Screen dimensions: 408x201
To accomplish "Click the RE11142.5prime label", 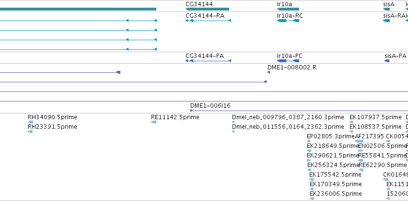I will (x=175, y=117).
